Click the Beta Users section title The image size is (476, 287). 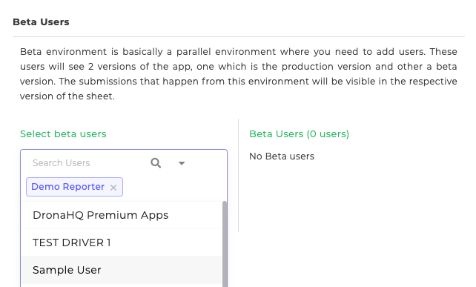pyautogui.click(x=41, y=22)
